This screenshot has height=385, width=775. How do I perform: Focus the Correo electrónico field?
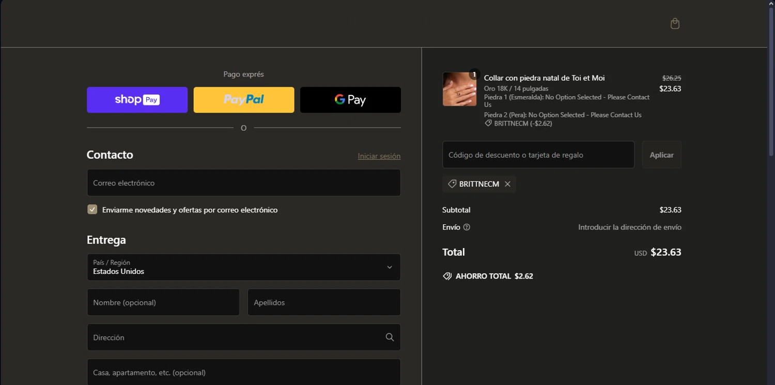point(244,183)
